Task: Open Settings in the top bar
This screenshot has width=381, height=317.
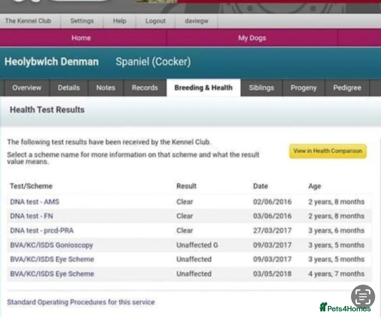Action: click(82, 21)
